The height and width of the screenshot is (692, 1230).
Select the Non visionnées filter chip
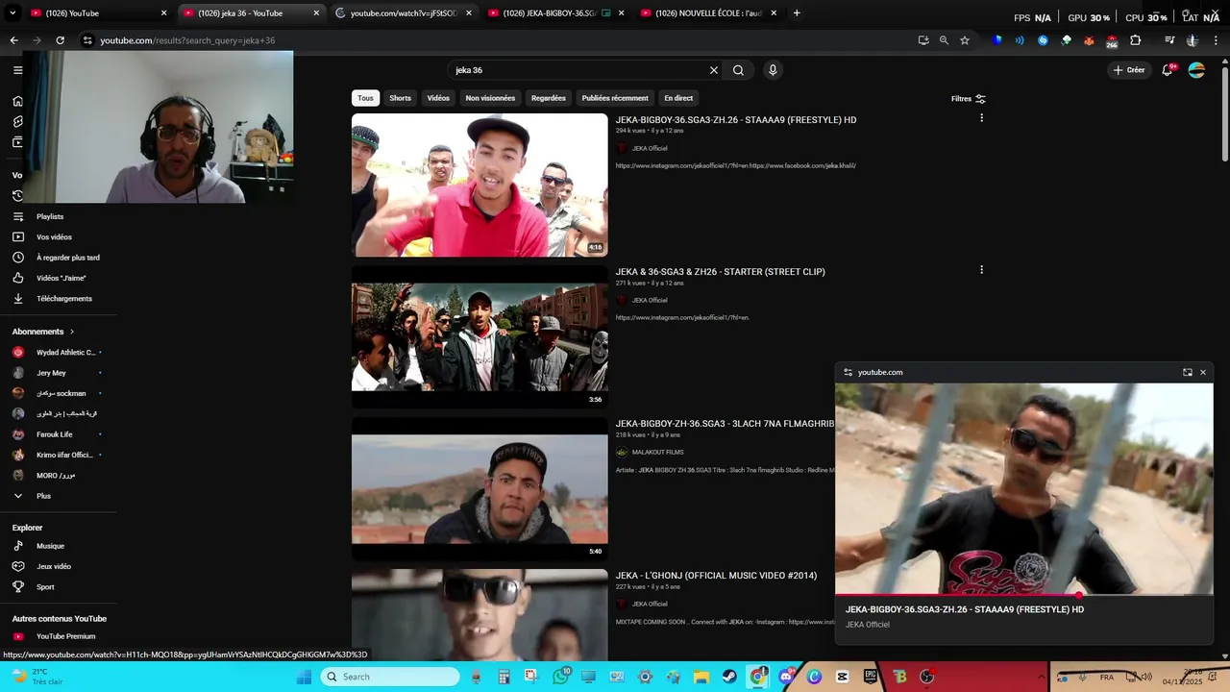click(x=490, y=98)
